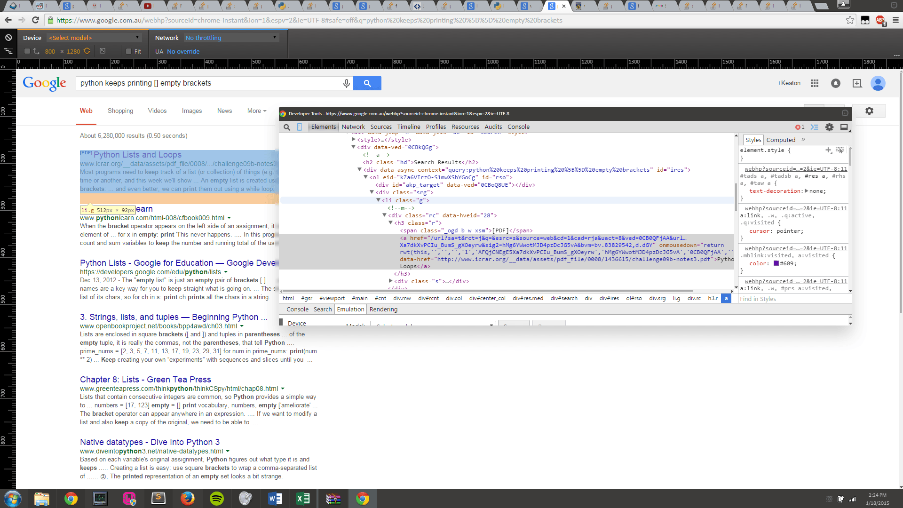The image size is (903, 508).
Task: Click the #609 purple color swatch
Action: pos(776,263)
